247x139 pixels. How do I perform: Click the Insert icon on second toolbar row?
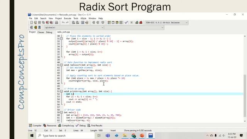31,27
